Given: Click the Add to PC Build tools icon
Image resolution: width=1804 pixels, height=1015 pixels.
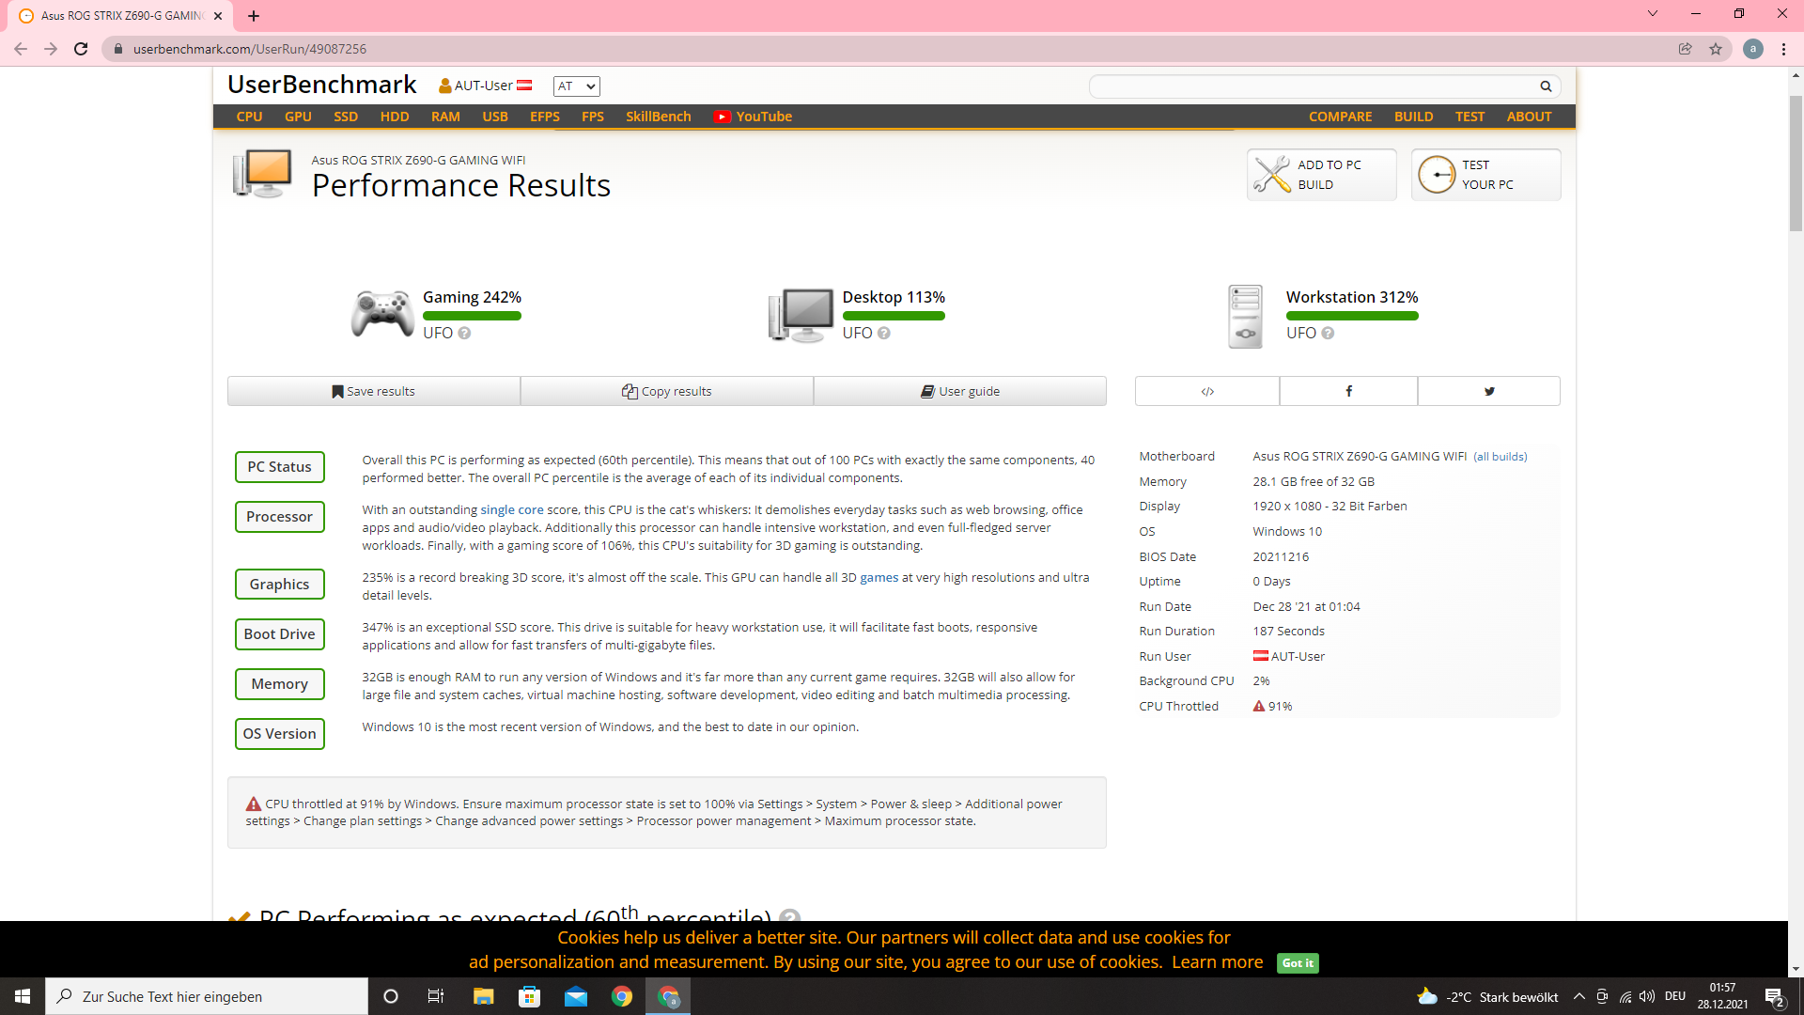Looking at the screenshot, I should pos(1272,175).
